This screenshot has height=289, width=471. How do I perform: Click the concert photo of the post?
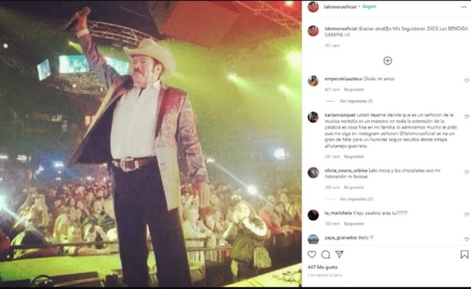[151, 144]
